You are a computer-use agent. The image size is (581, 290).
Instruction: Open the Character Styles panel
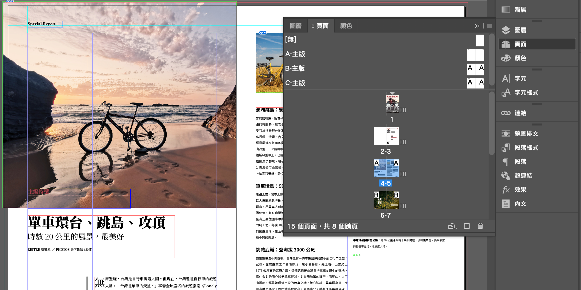click(x=506, y=92)
